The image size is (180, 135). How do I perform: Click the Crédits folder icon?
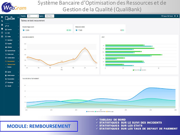(6, 37)
